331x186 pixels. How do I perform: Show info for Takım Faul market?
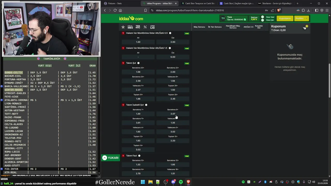[139, 156]
